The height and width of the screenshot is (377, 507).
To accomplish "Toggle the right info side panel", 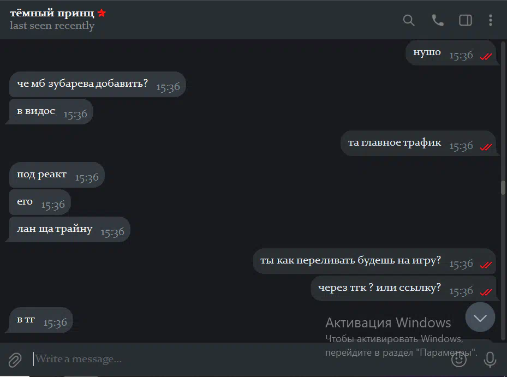I will click(466, 20).
